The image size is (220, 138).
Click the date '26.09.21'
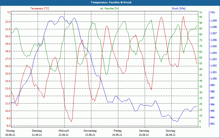click(x=170, y=135)
